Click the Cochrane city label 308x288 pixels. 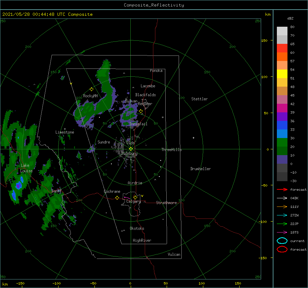click(x=112, y=191)
